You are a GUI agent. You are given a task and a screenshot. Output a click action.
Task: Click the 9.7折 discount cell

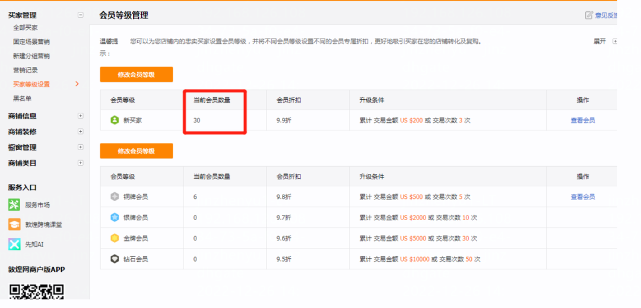click(x=284, y=217)
